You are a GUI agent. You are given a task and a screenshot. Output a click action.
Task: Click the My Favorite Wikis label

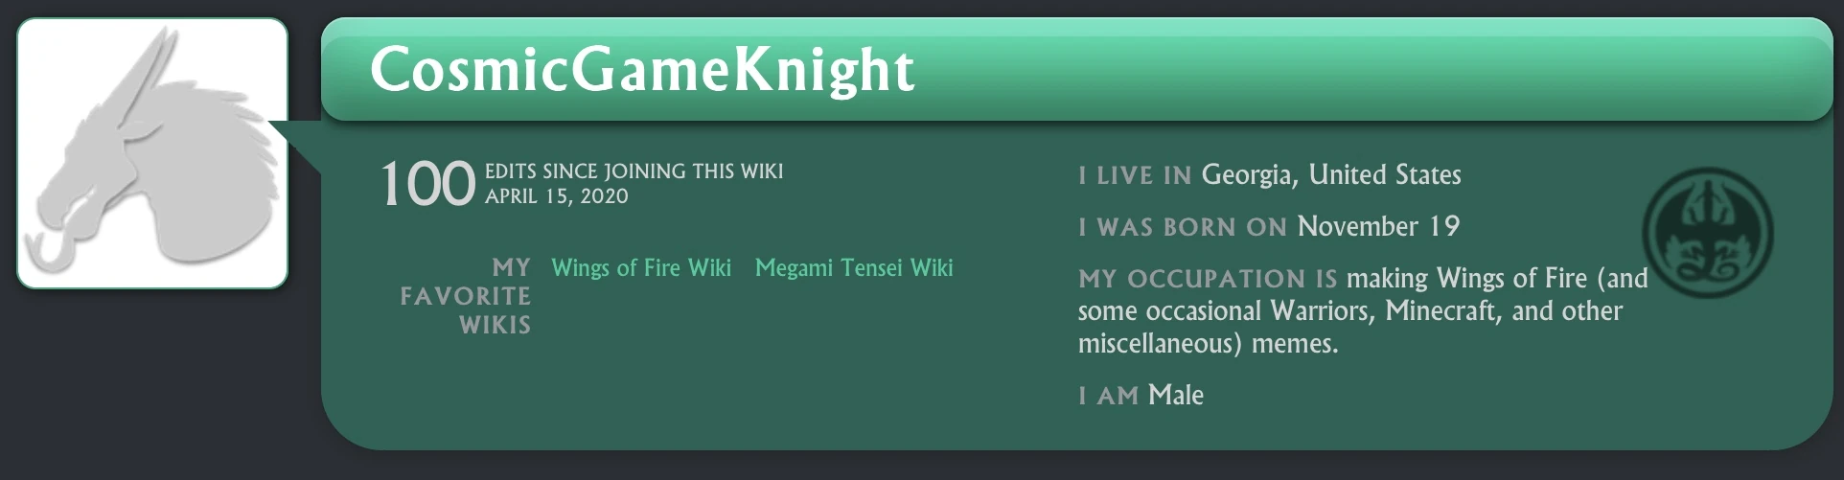point(466,296)
